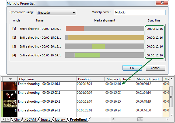Image resolution: width=175 pixels, height=123 pixels.
Task: Click the vertical scrollbar thumb
Action: (x=171, y=97)
